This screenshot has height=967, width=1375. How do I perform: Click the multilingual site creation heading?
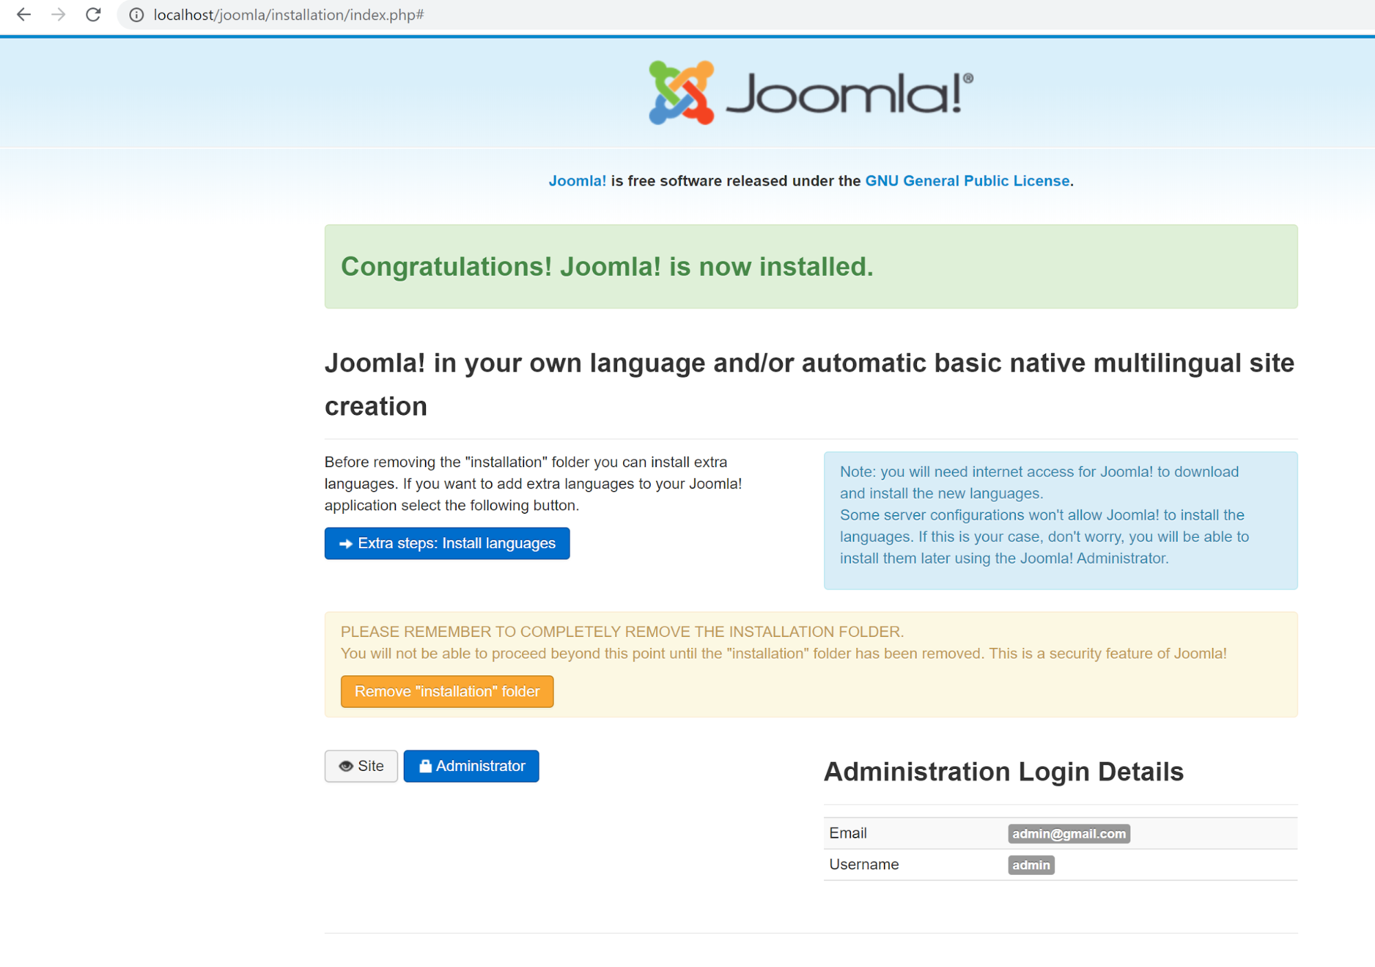click(x=810, y=384)
